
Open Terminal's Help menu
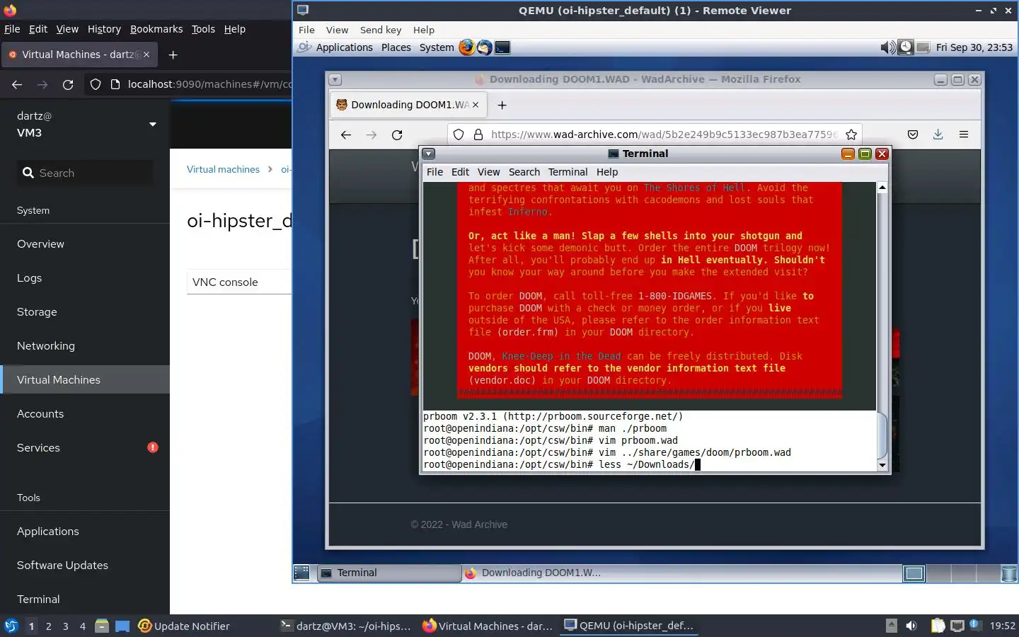607,172
